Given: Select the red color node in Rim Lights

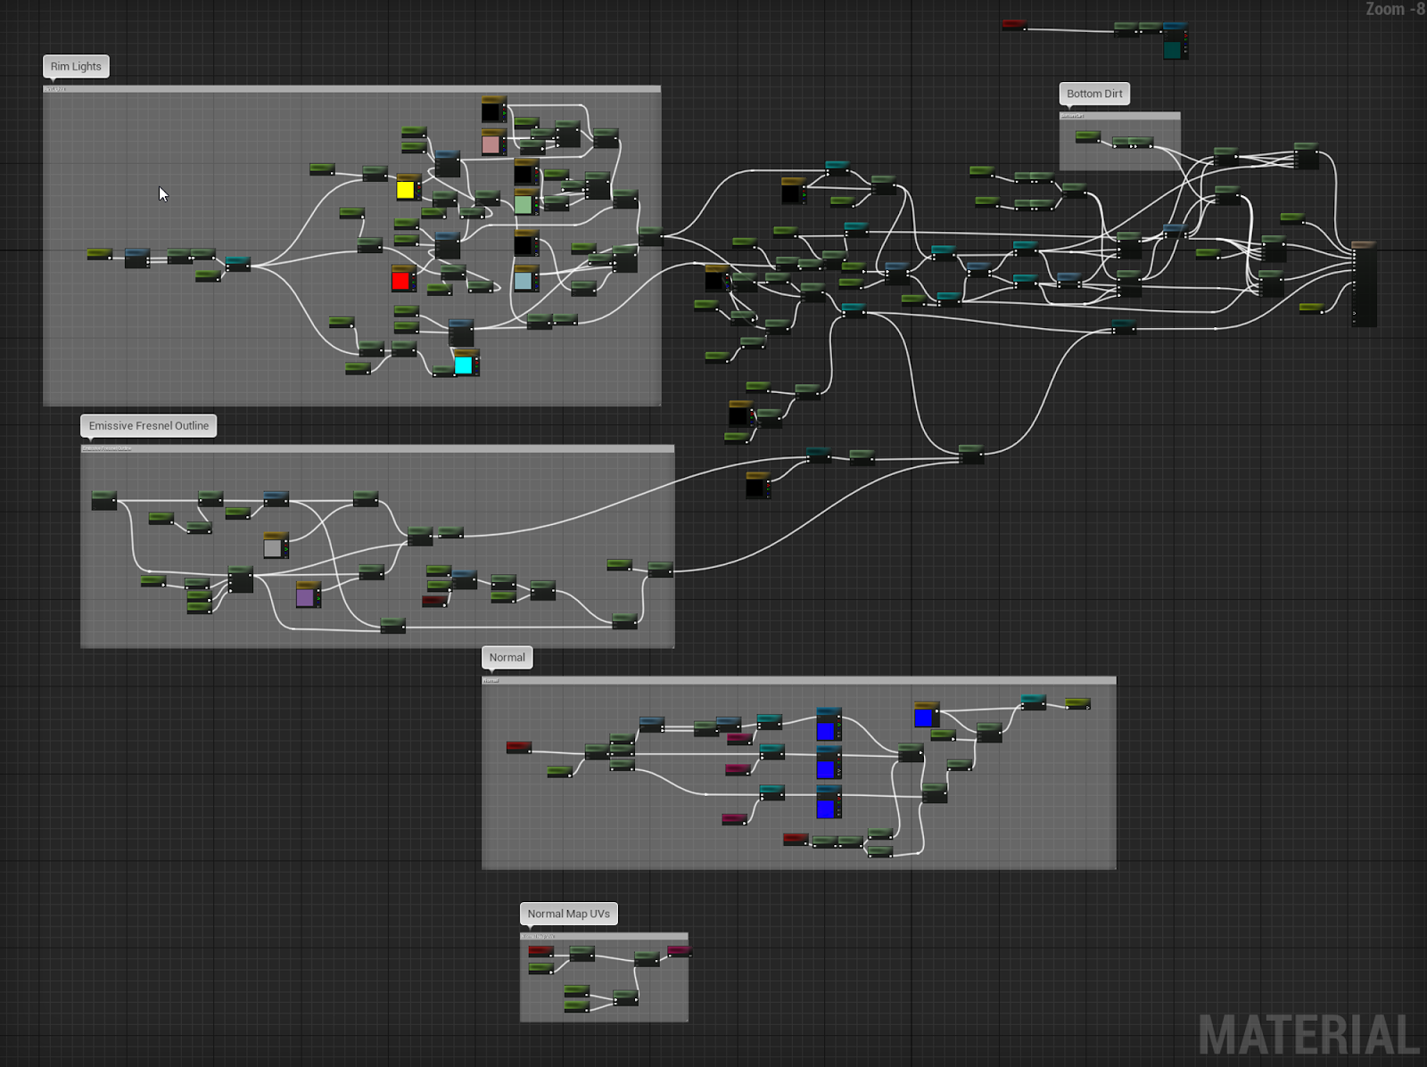Looking at the screenshot, I should click(x=401, y=280).
